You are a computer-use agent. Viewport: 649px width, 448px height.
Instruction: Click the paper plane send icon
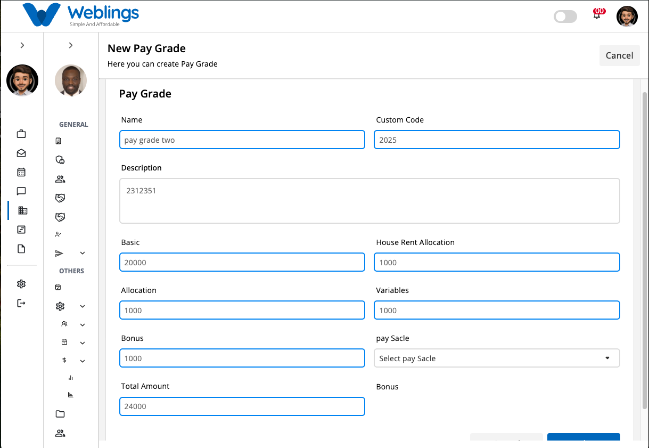coord(60,254)
